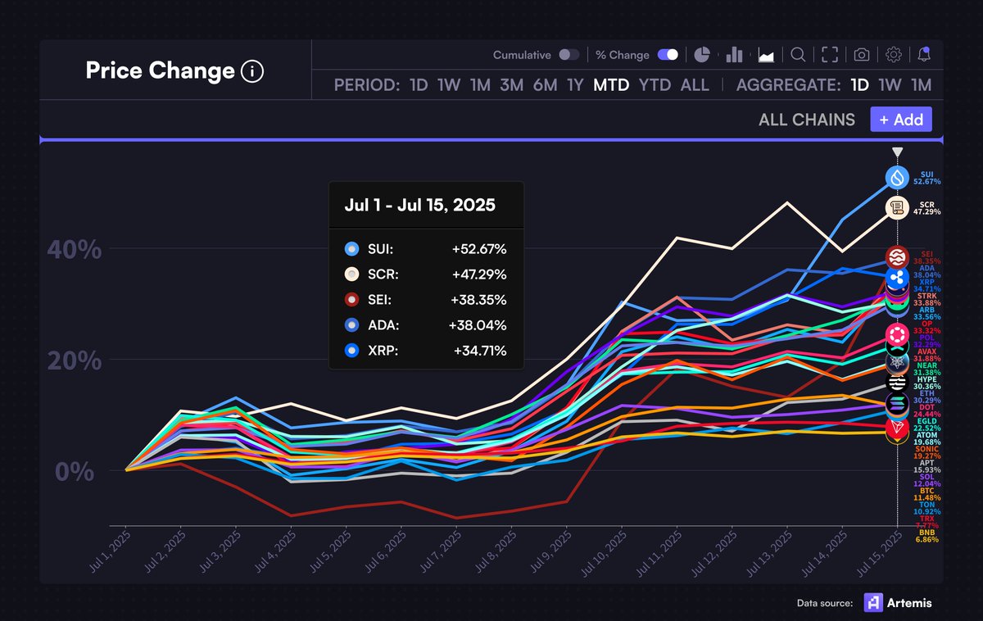This screenshot has width=983, height=621.
Task: Set period to 1D
Action: [x=419, y=84]
